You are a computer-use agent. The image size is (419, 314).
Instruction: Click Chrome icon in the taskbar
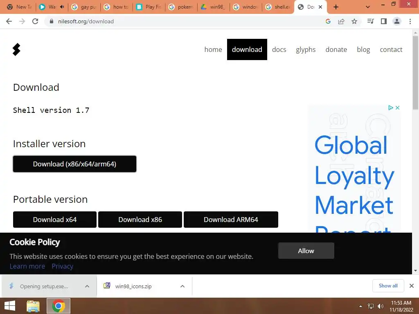59,306
